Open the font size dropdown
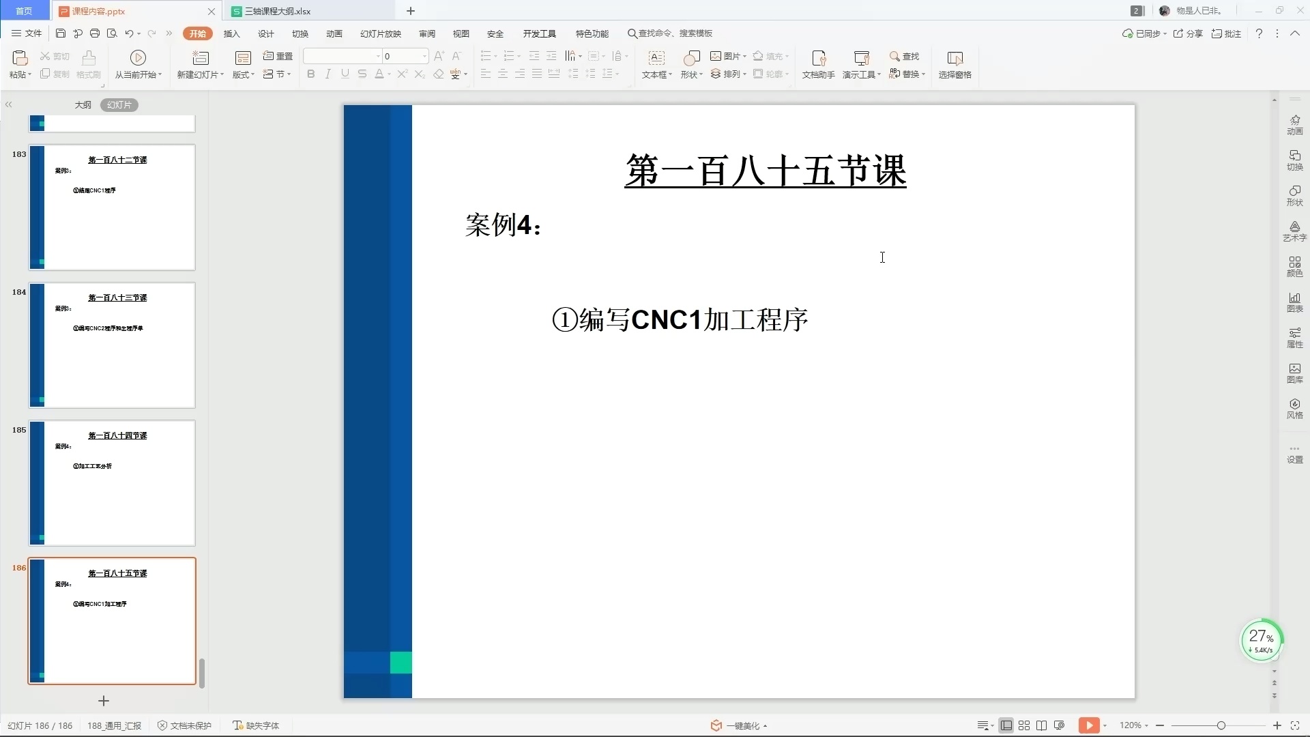Viewport: 1310px width, 737px height. click(423, 56)
